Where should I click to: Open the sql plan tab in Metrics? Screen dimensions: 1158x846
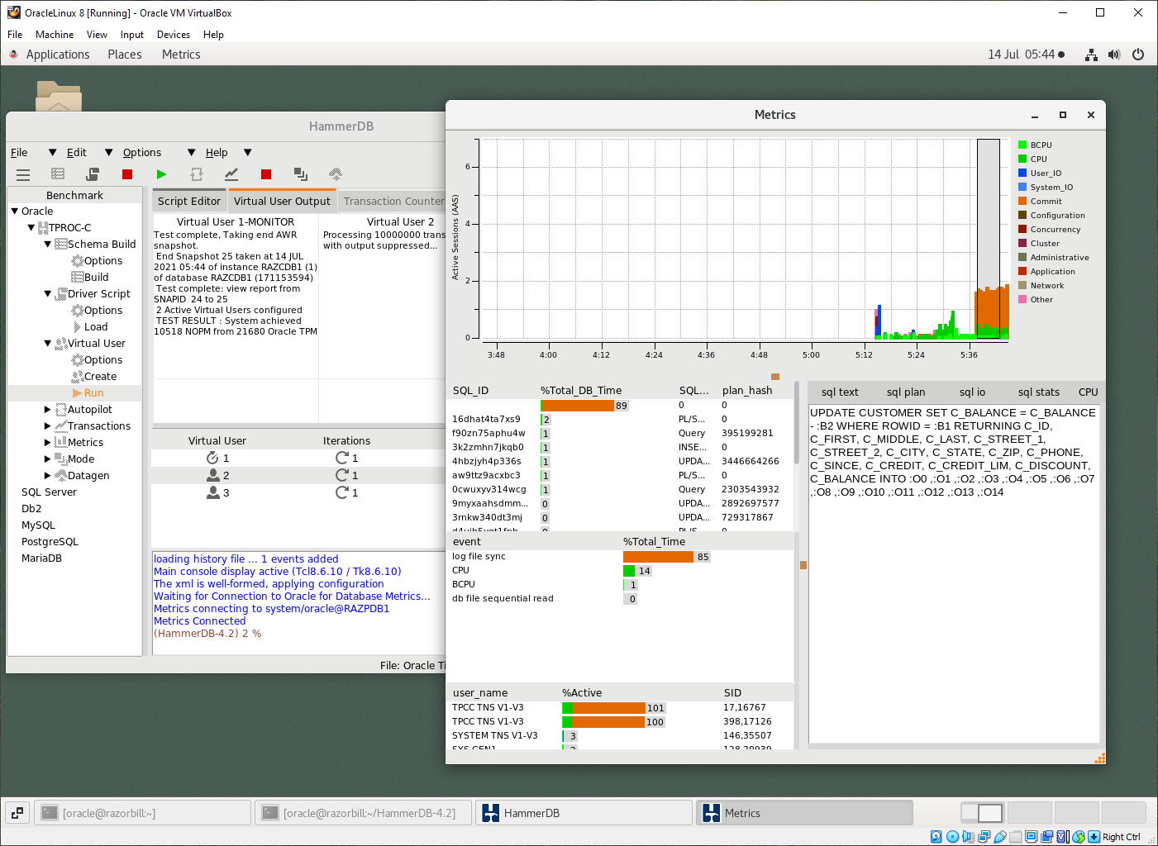pos(906,392)
